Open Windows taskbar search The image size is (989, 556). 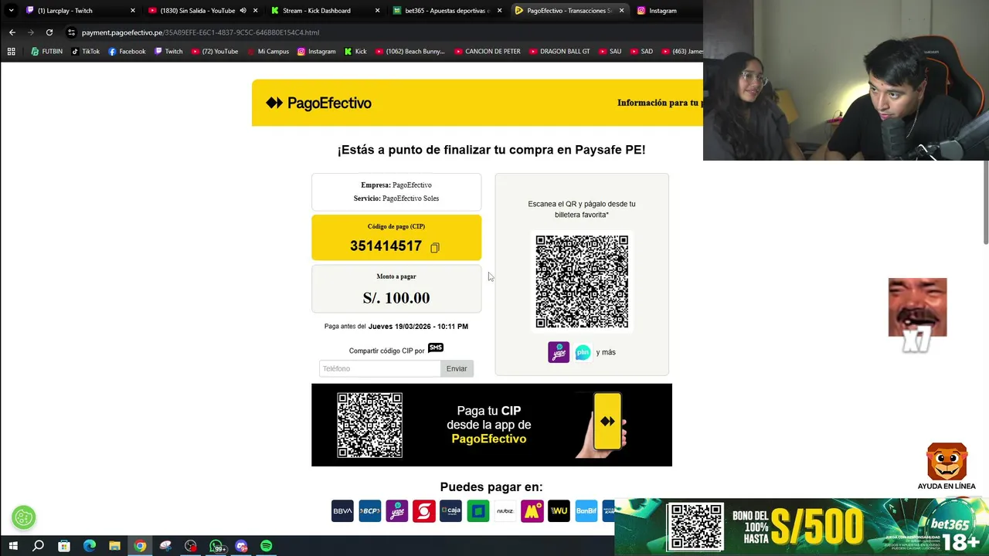(38, 546)
